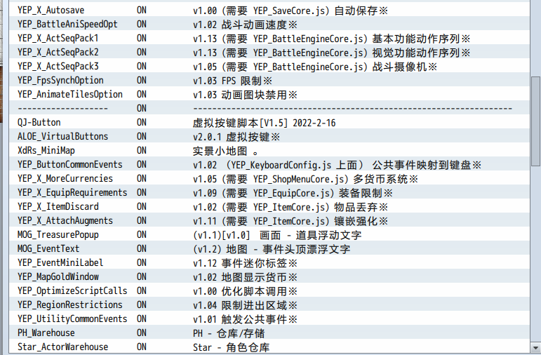541x355 pixels.
Task: Select the dashed separator plugin row name
Action: tap(62, 109)
